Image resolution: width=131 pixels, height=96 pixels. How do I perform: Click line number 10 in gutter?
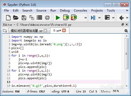coord(9,71)
